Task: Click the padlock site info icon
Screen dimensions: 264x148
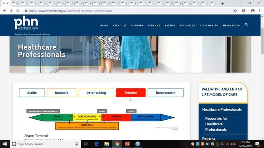Action: click(x=26, y=11)
